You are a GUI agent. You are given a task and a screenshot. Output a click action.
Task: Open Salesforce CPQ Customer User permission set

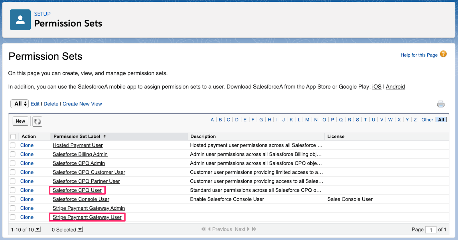[x=89, y=172]
